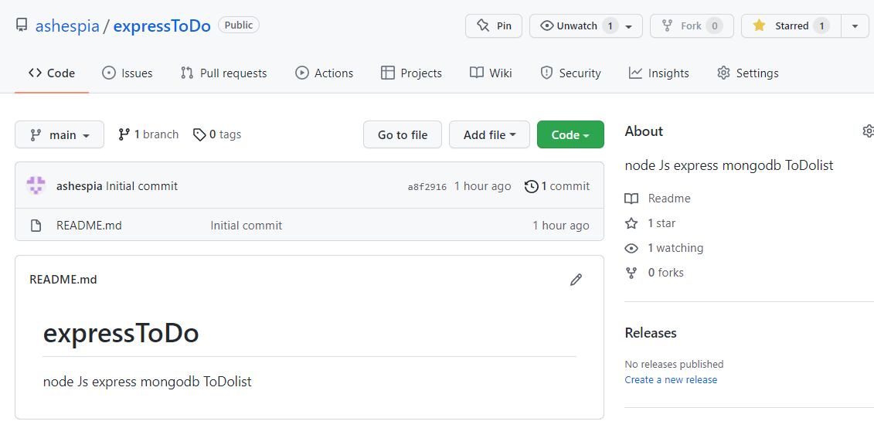Click the Starred count badge showing 1

(x=821, y=25)
